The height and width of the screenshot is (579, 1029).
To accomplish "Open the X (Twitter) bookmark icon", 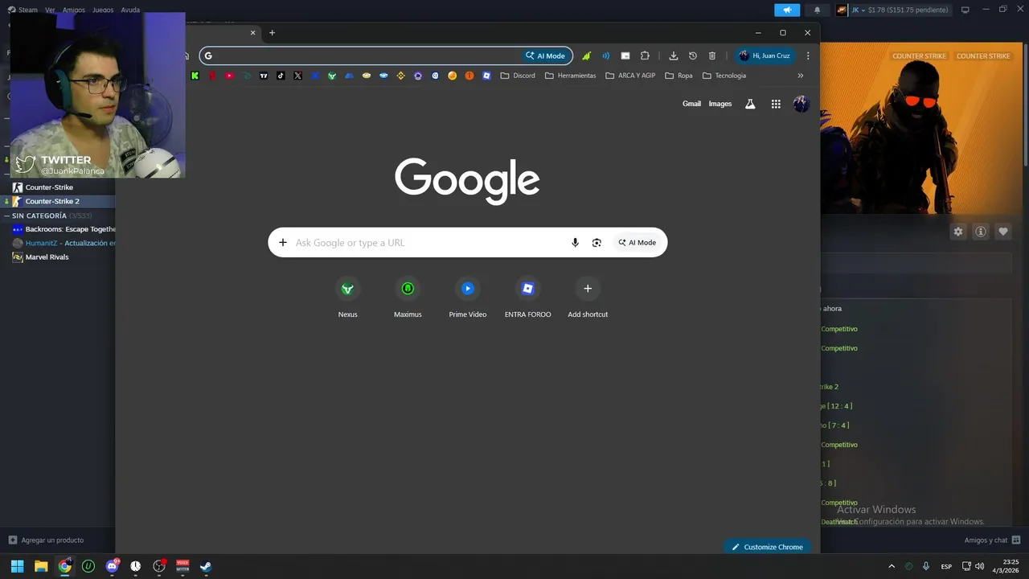I will coord(298,76).
